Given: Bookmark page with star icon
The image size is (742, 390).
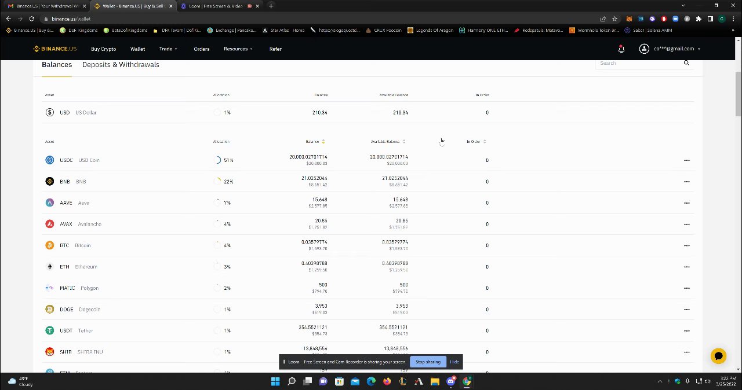Looking at the screenshot, I should tap(614, 19).
